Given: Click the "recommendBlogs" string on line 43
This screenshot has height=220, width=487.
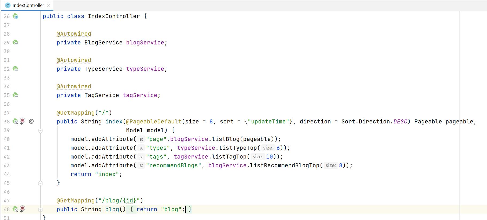Looking at the screenshot, I should click(x=174, y=165).
